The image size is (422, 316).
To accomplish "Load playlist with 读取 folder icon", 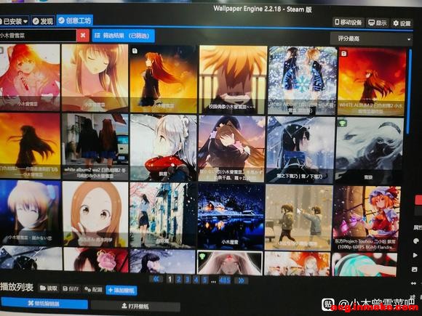I will (49, 288).
